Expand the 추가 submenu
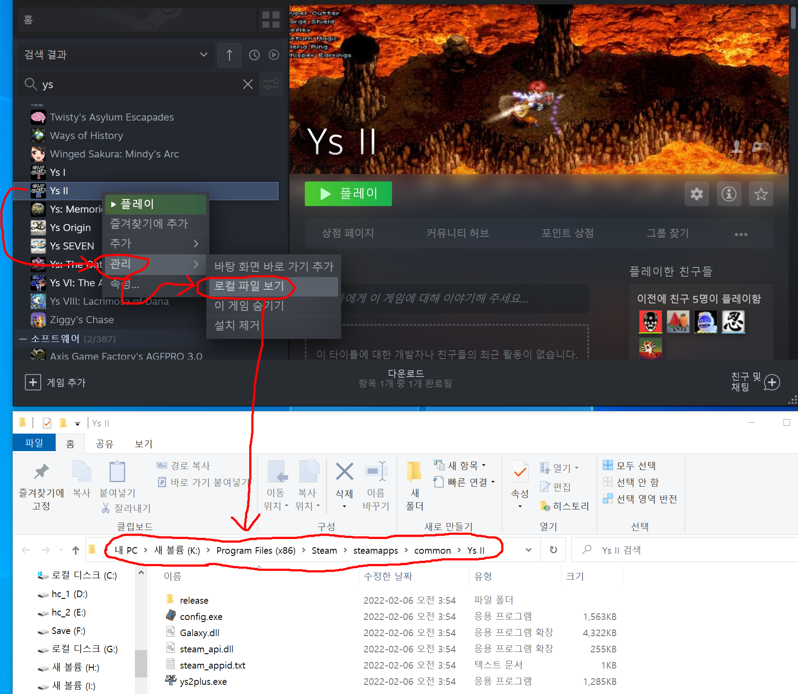Screen dimensions: 798x694 155,244
